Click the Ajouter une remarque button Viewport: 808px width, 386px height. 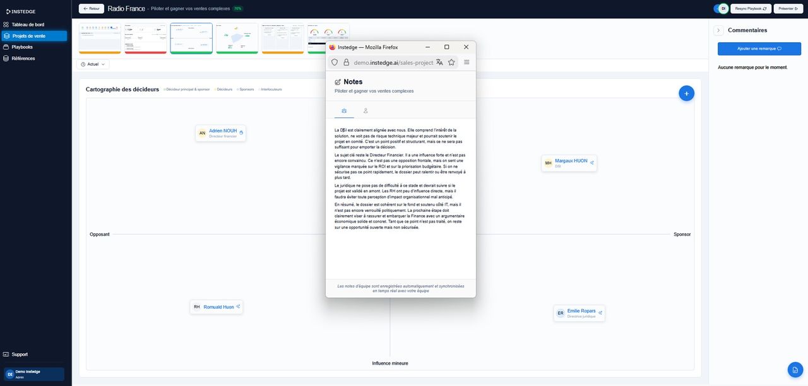coord(759,49)
